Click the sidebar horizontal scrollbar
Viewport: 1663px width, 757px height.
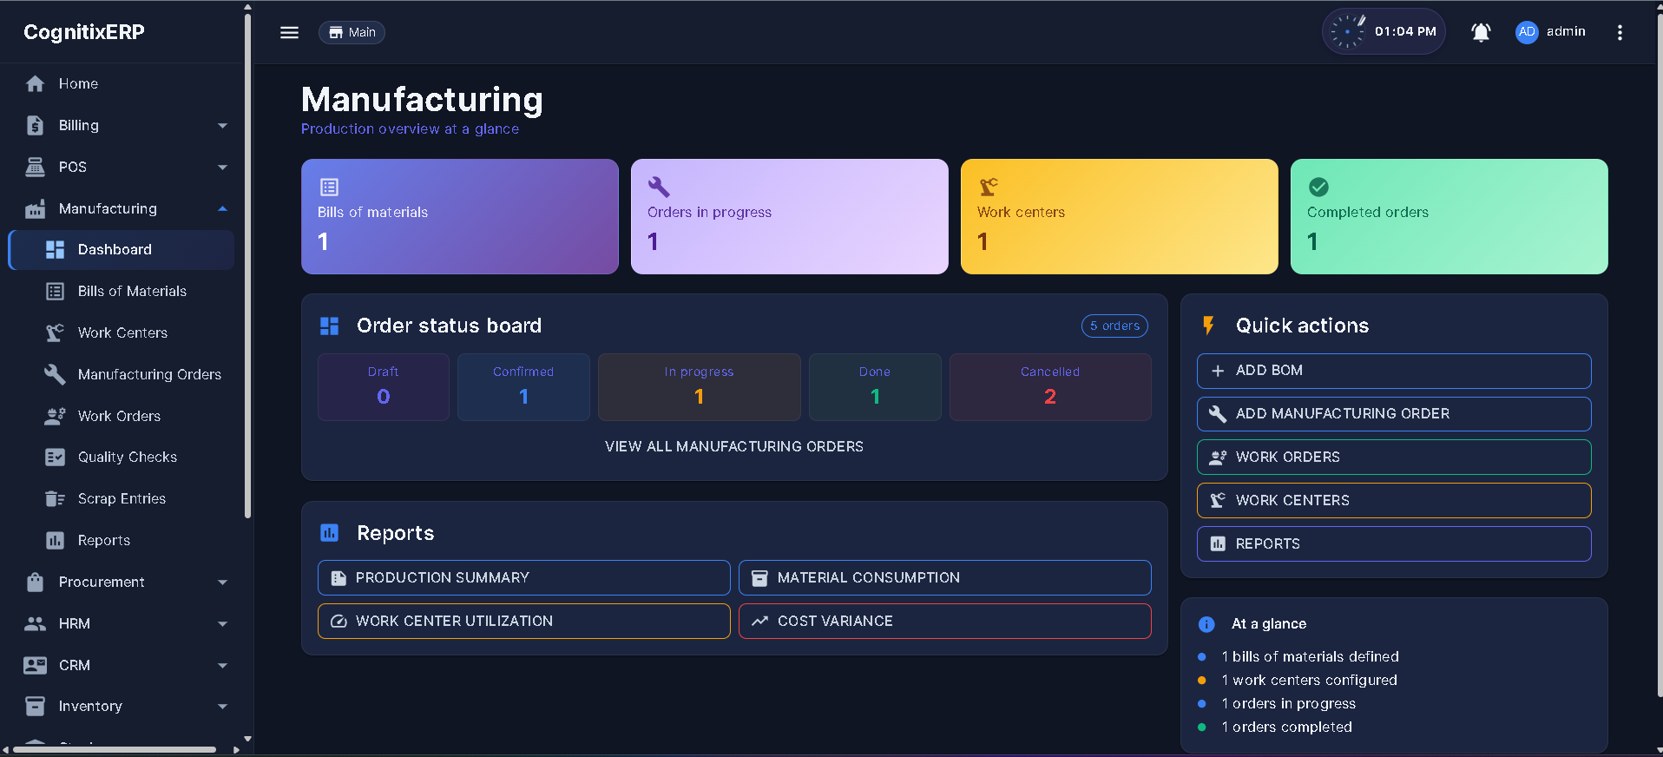click(115, 749)
